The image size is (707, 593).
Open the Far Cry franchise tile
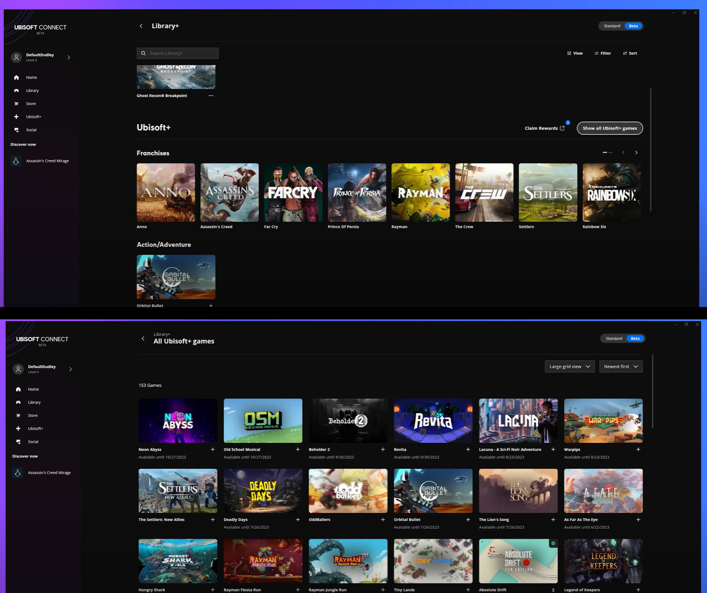[x=293, y=193]
